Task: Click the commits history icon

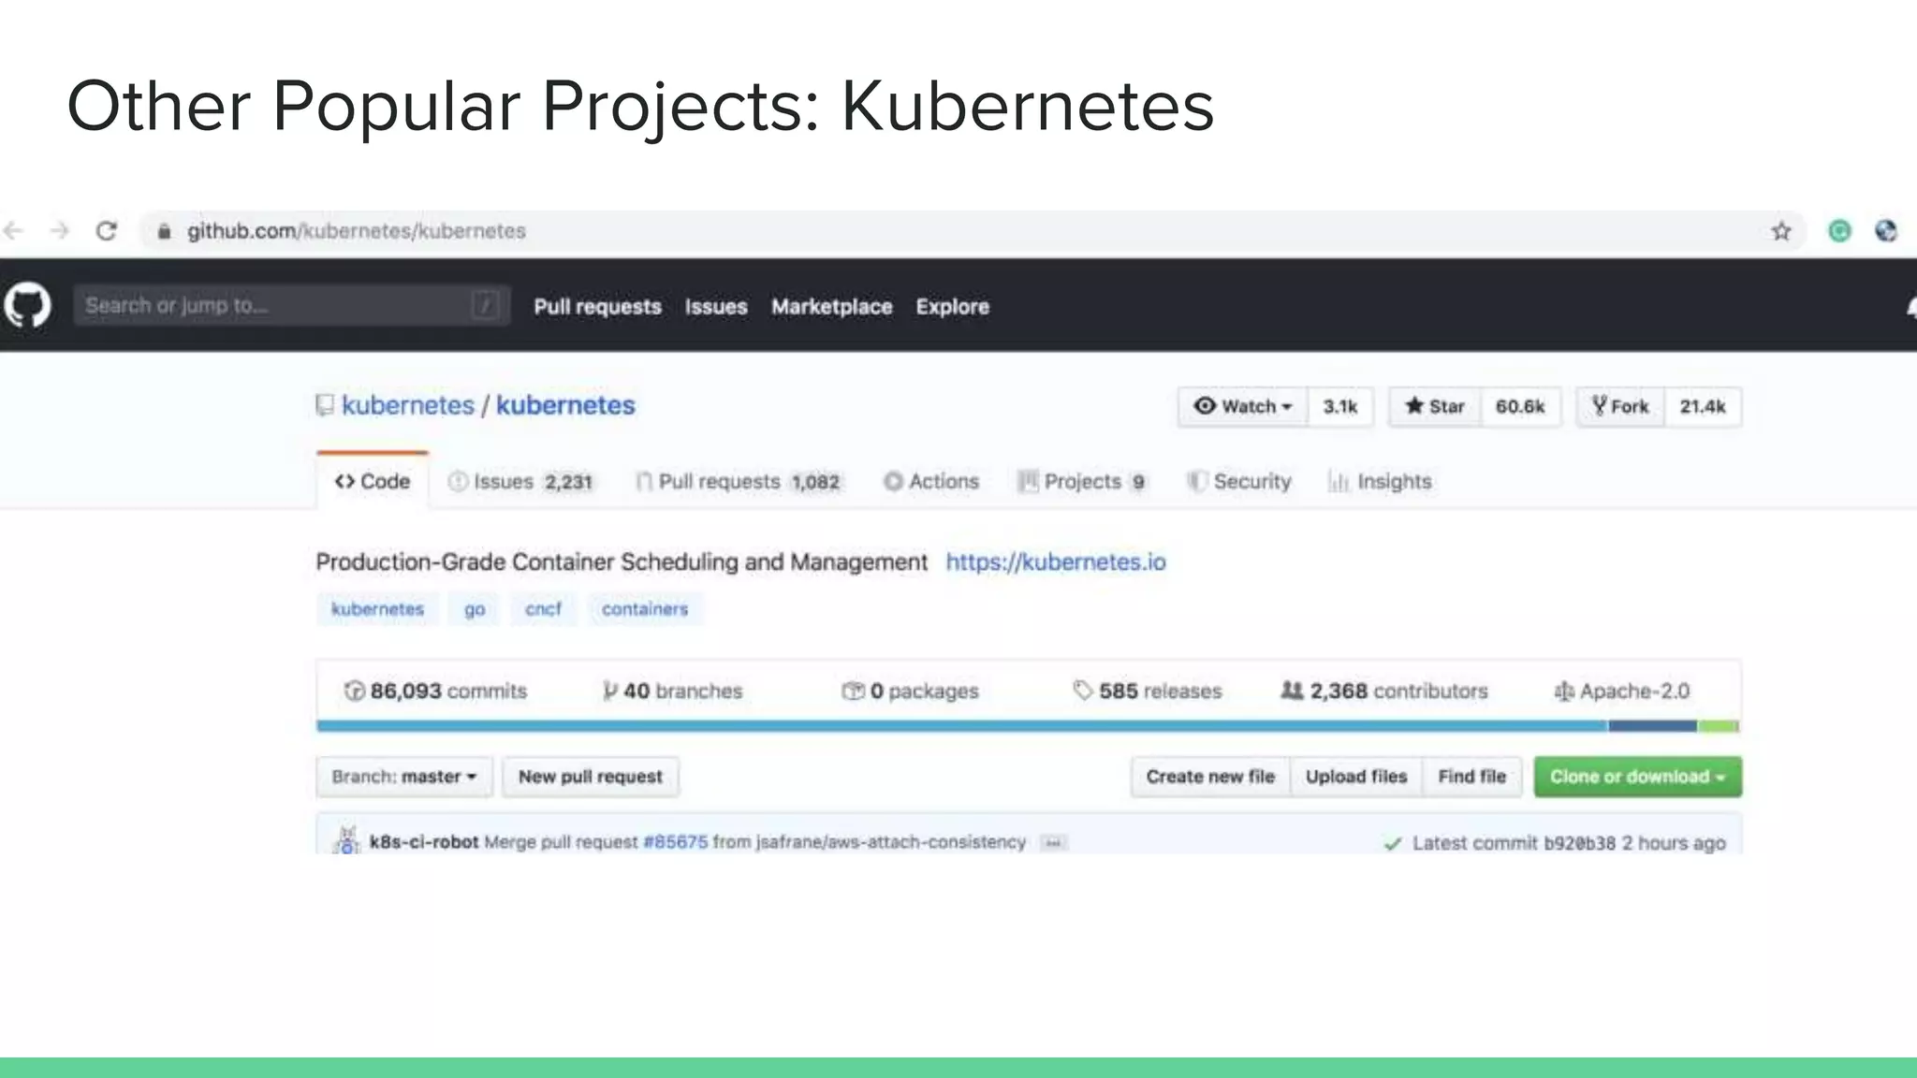Action: [x=354, y=691]
